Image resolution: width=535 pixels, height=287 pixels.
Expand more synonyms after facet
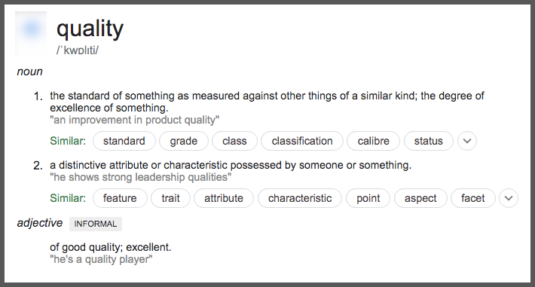coord(509,198)
